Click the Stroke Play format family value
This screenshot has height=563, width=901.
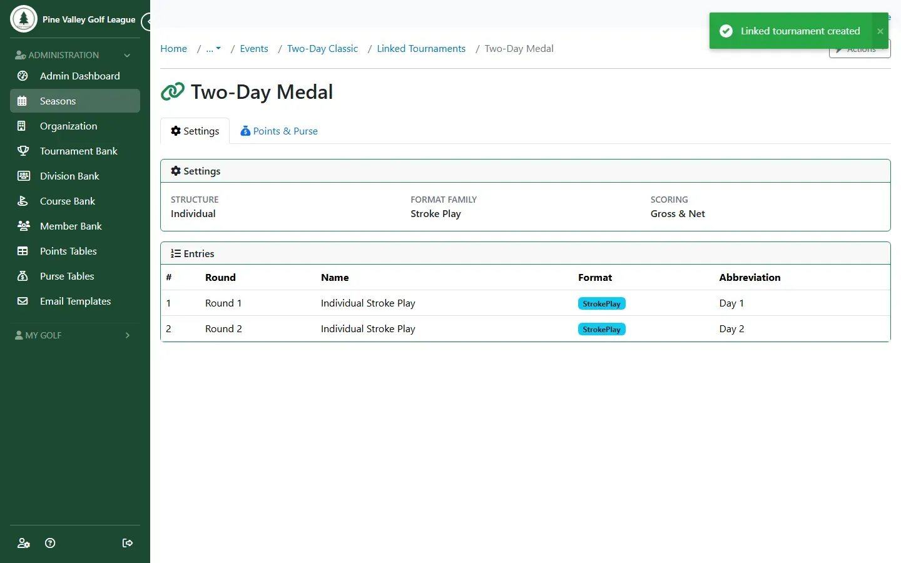pyautogui.click(x=435, y=214)
